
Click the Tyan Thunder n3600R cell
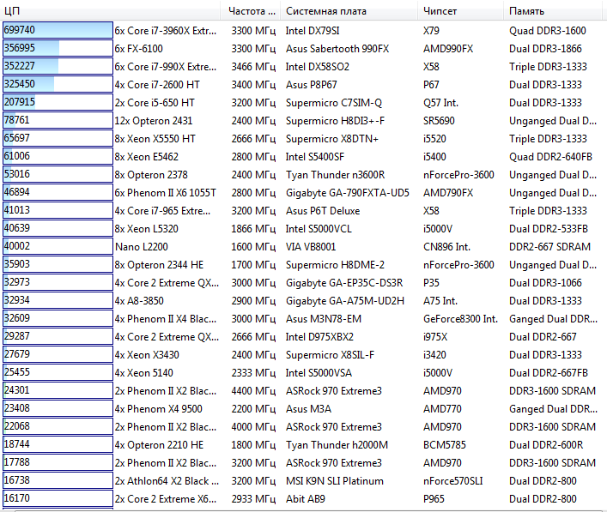(x=335, y=175)
